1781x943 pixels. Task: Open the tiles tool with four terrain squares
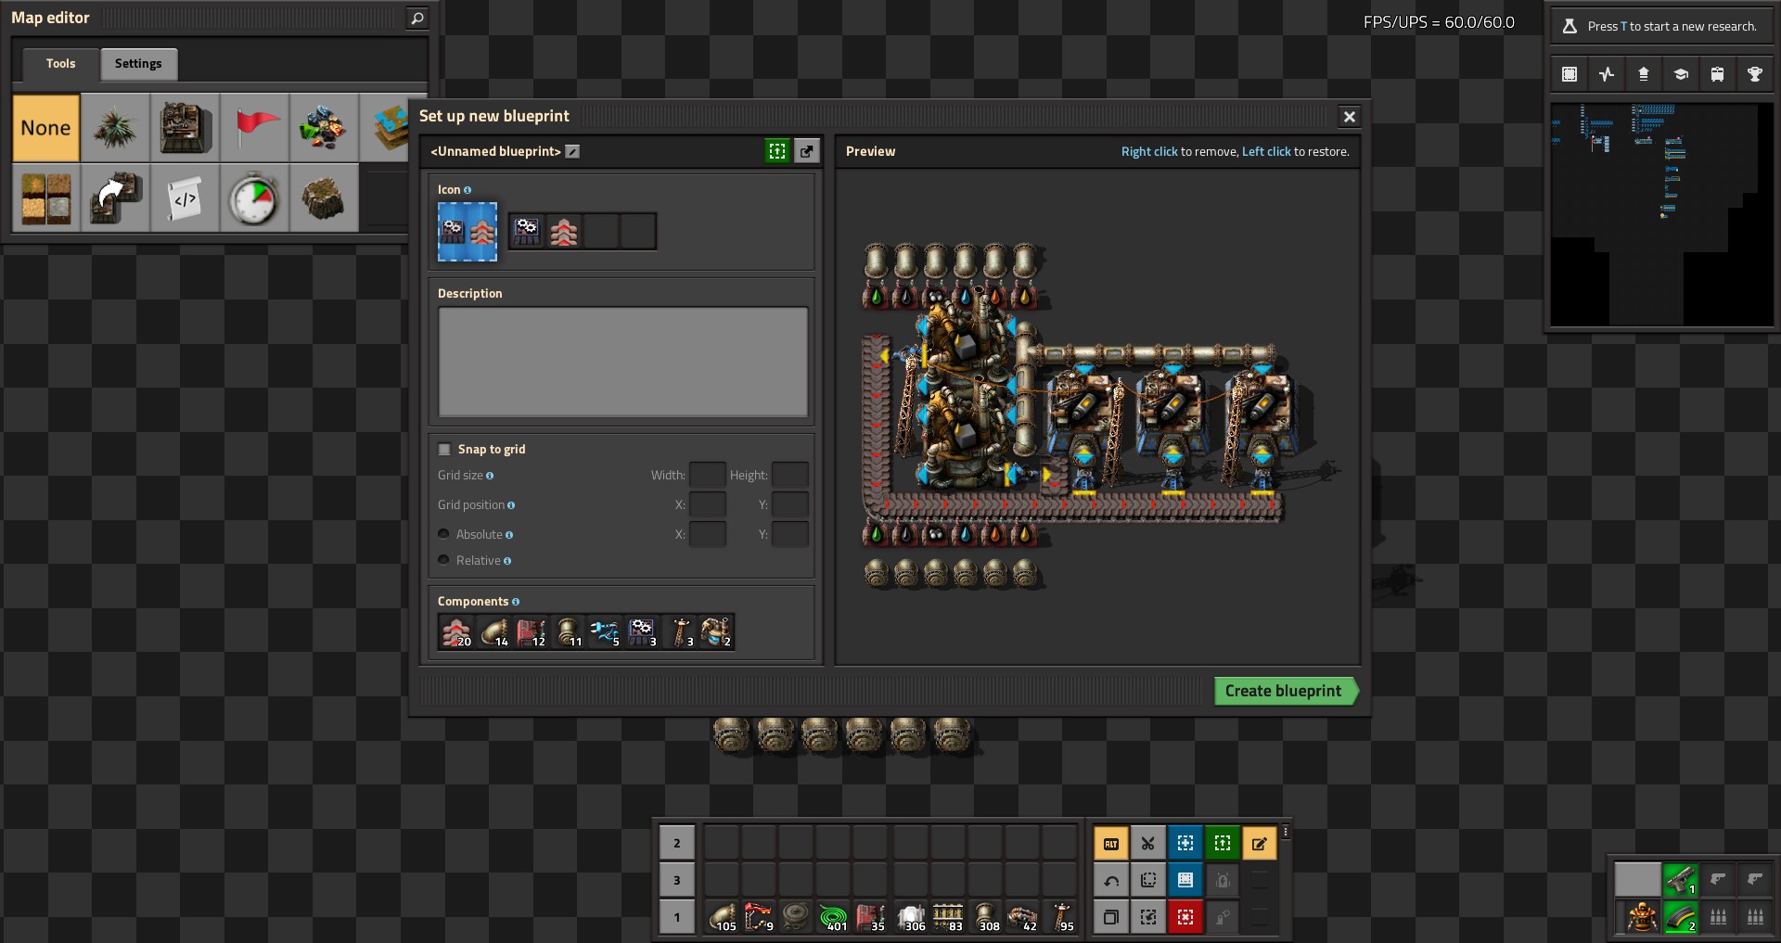[45, 198]
